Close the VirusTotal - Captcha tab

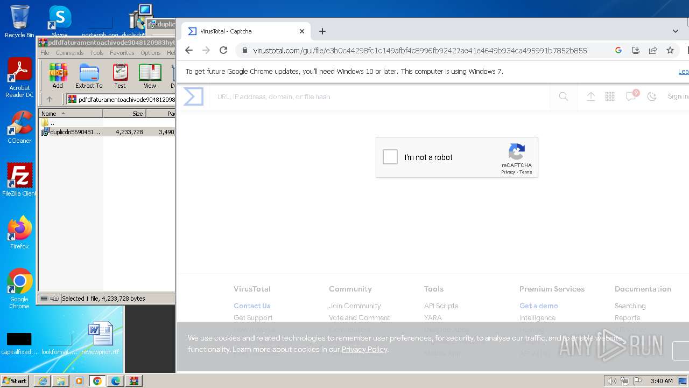(302, 31)
